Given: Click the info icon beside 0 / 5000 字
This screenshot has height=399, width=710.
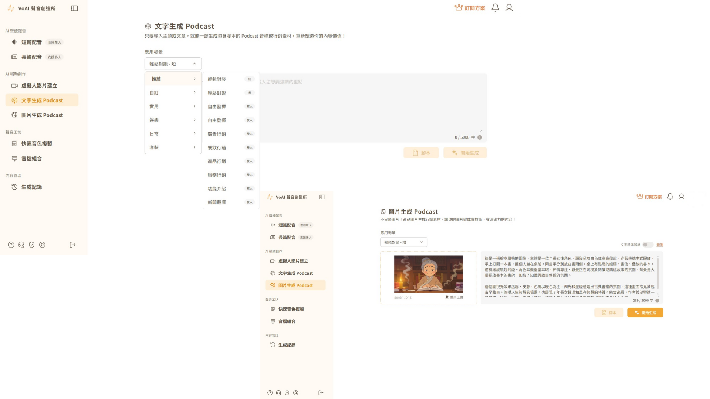Looking at the screenshot, I should point(480,137).
